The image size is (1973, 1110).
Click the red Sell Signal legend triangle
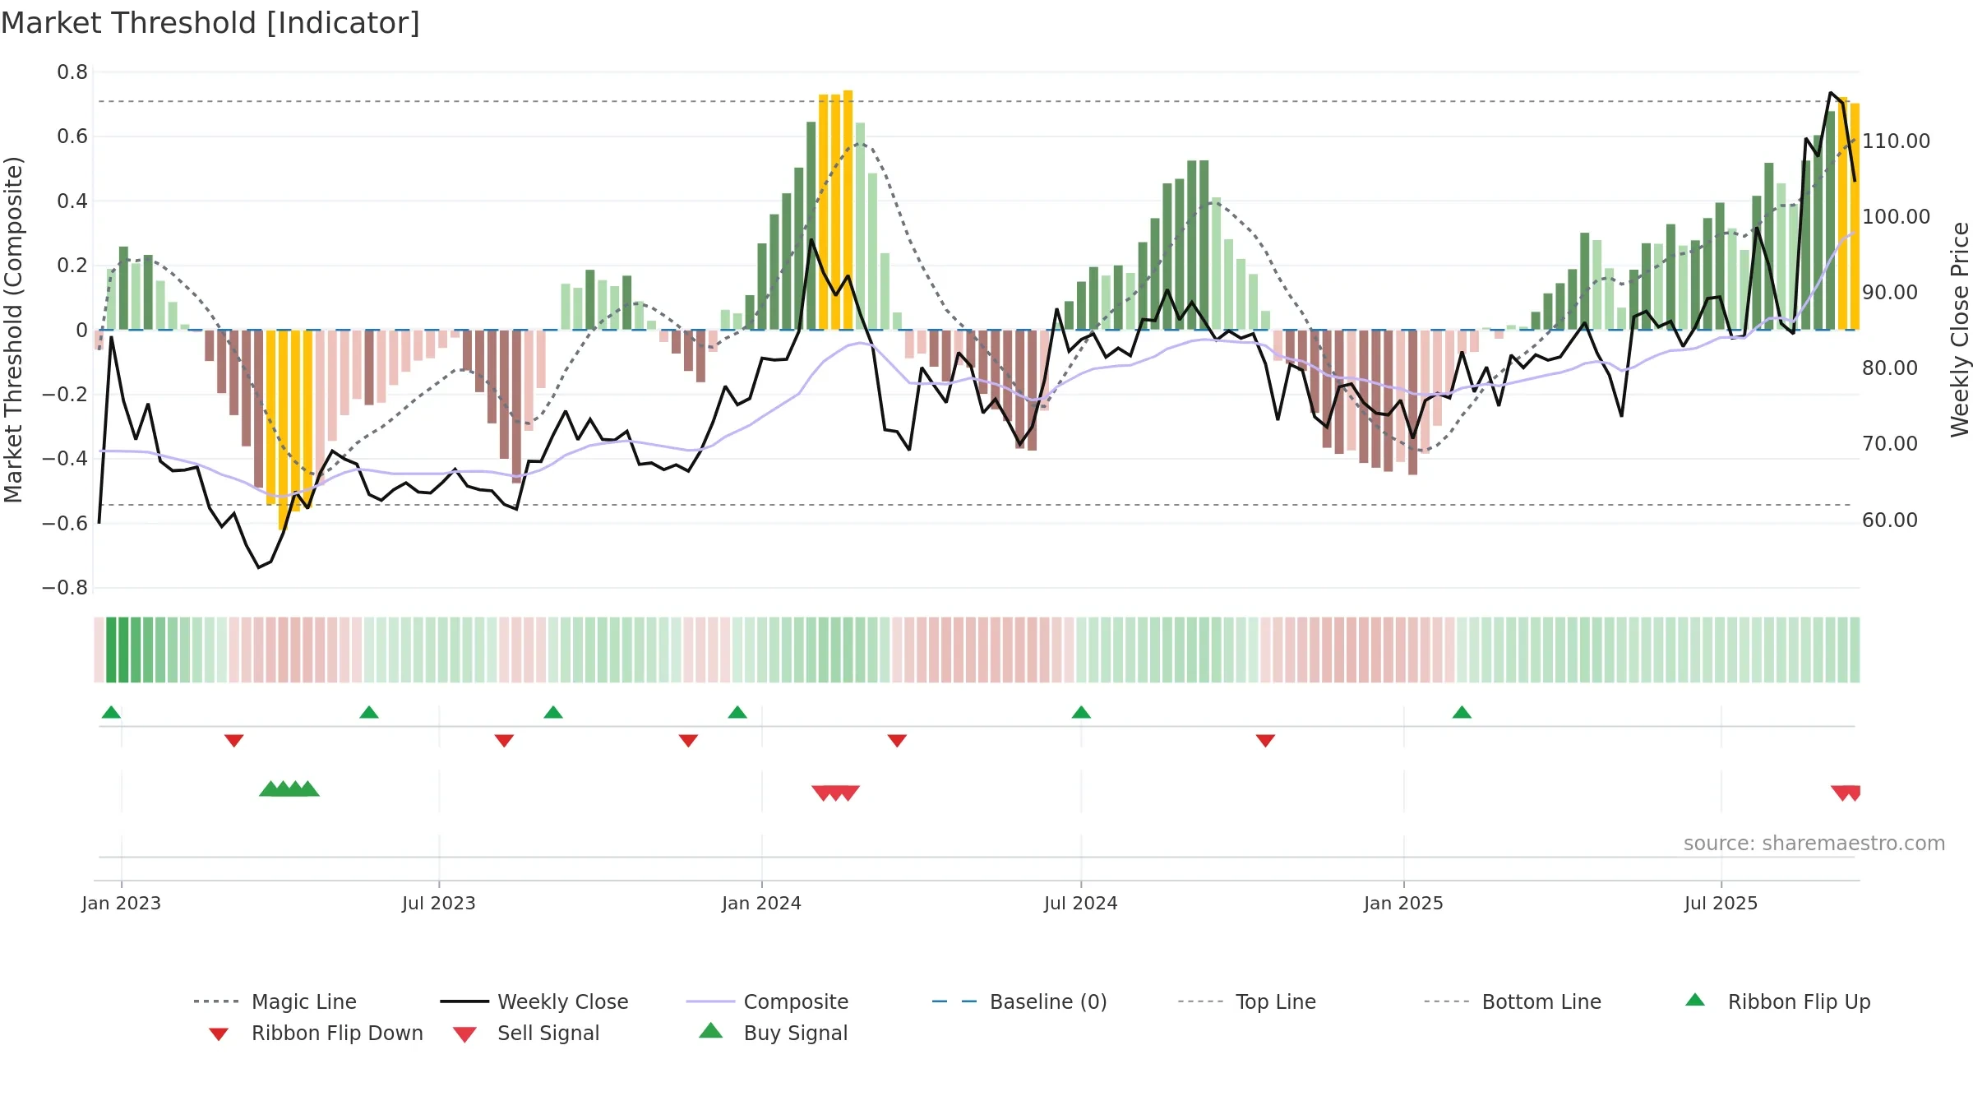[465, 1034]
